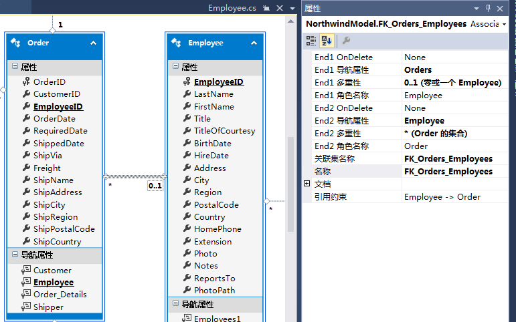Click the navigation icon beside Employees1
The image size is (516, 322).
pyautogui.click(x=187, y=318)
